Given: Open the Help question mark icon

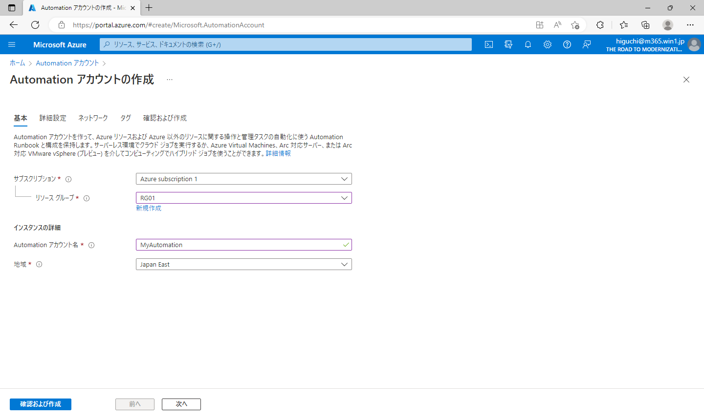Looking at the screenshot, I should tap(567, 44).
